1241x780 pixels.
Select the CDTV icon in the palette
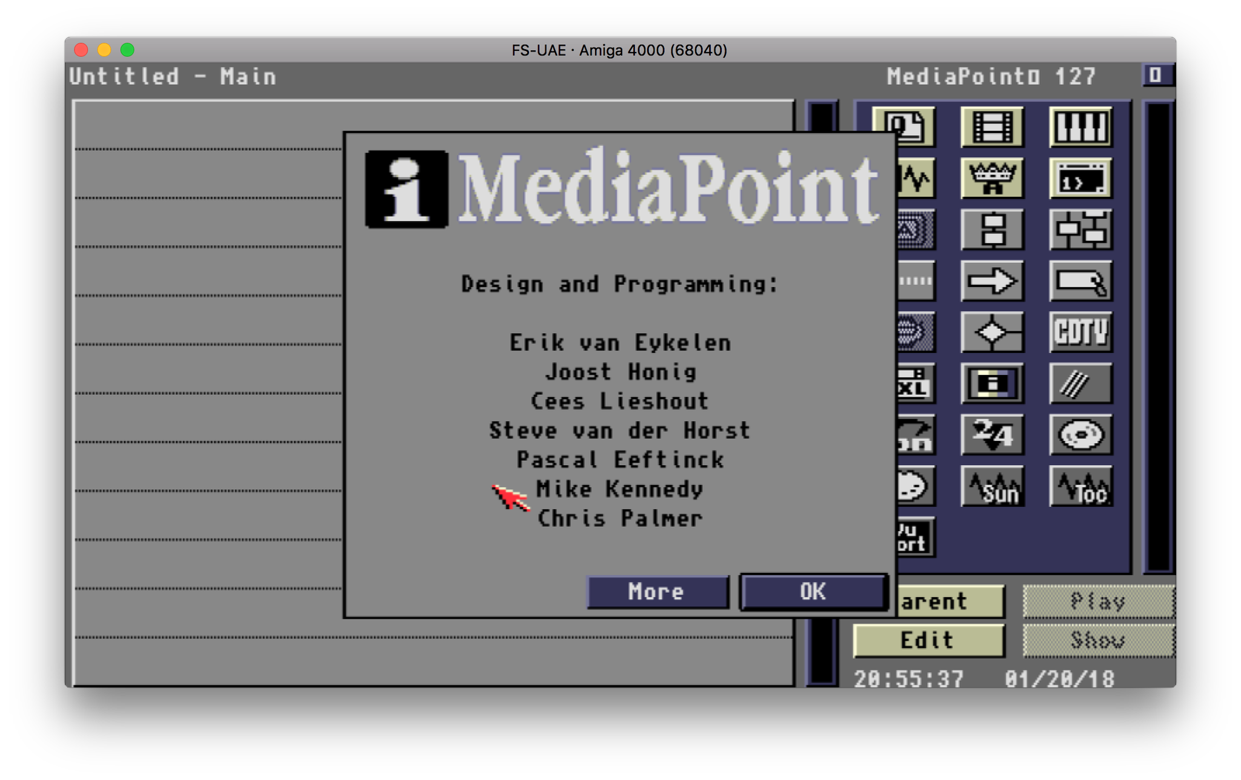(1082, 332)
